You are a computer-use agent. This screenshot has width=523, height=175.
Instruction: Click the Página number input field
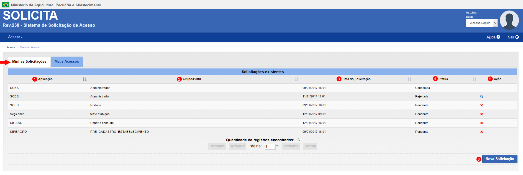[x=270, y=147]
